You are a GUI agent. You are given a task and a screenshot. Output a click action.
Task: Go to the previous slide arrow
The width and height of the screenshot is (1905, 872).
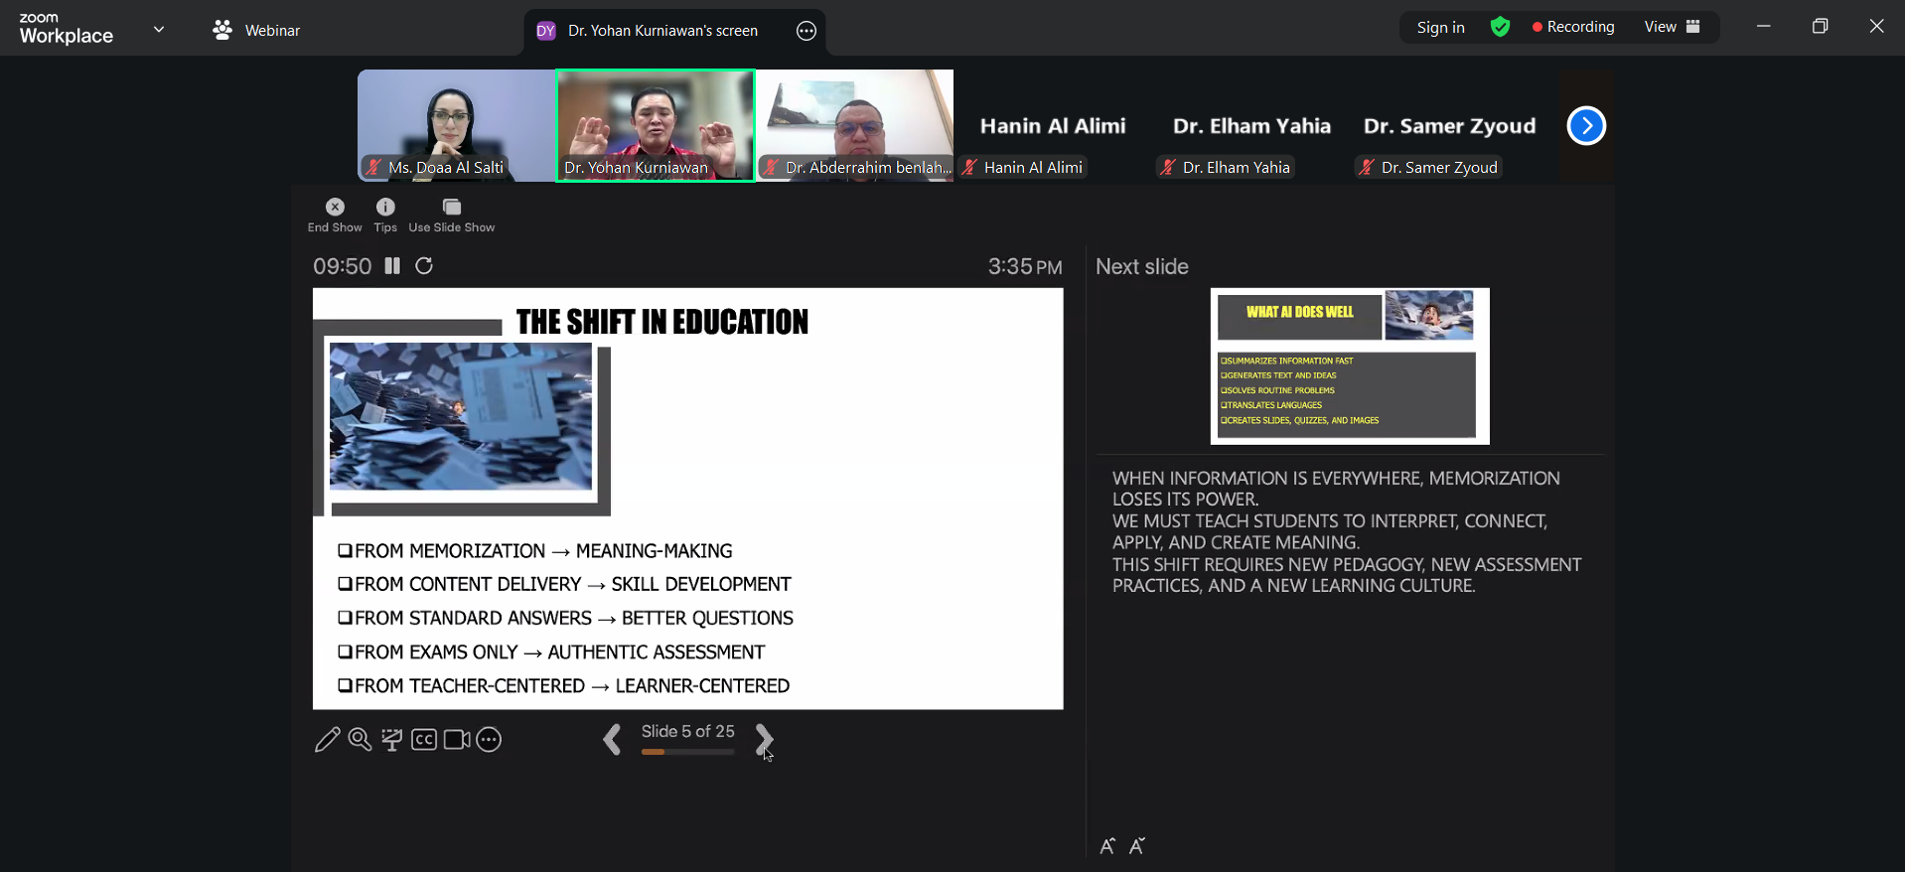(x=612, y=740)
